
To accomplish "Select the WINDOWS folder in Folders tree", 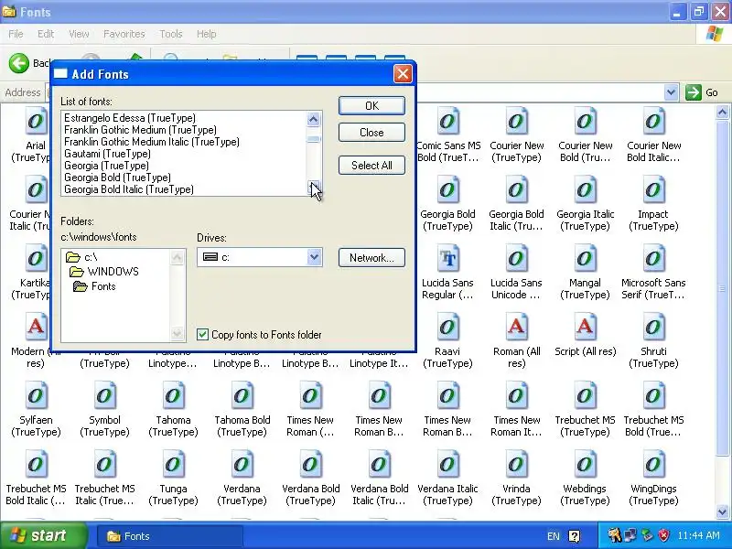I will tap(104, 272).
